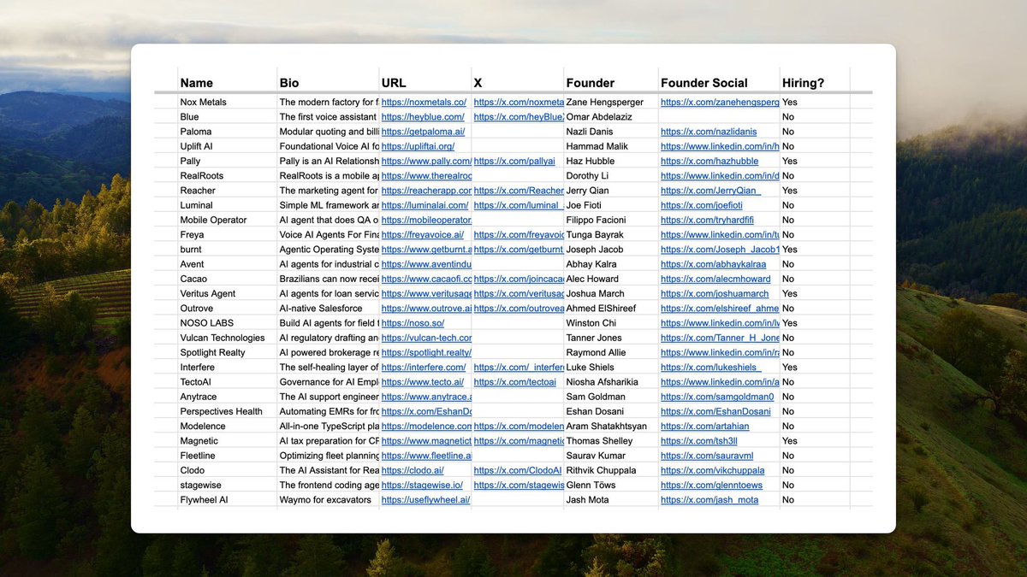The height and width of the screenshot is (577, 1027).
Task: Open the x.com/jash_mota founder link
Action: 709,500
